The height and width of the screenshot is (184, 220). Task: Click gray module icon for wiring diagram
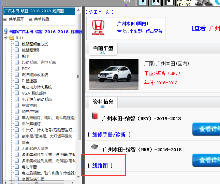[x=94, y=147]
